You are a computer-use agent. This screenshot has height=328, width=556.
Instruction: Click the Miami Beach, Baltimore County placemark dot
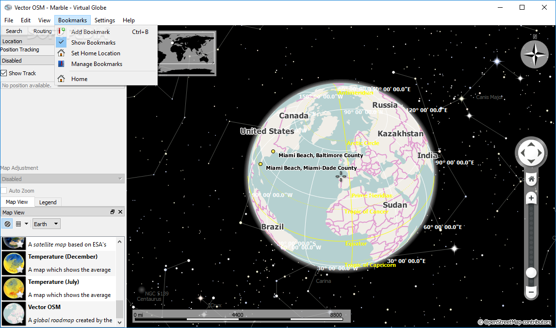273,151
